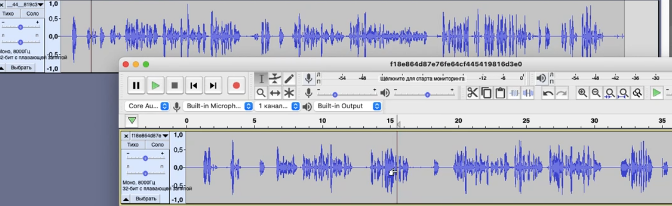The height and width of the screenshot is (206, 672).
Task: Click the Play-at-speed green button
Action: coord(657,93)
